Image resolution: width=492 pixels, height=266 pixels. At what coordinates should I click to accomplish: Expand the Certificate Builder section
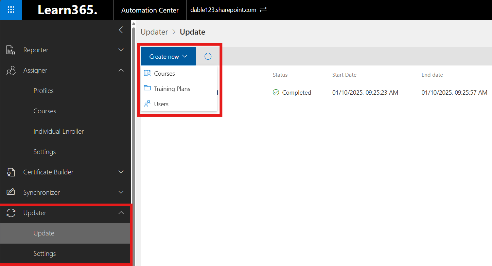(121, 172)
